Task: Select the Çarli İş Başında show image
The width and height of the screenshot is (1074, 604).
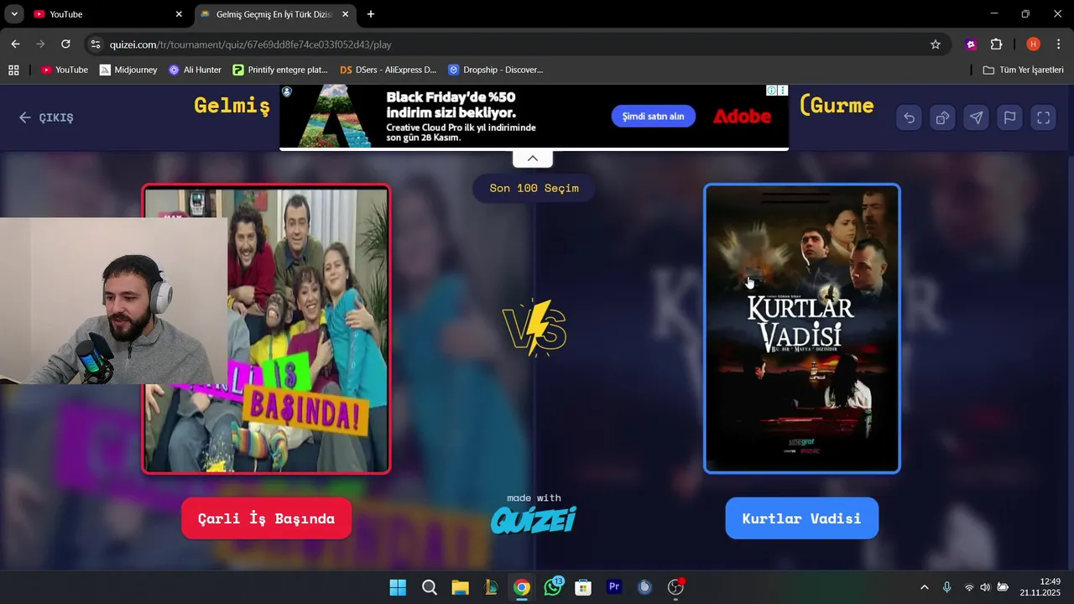Action: pyautogui.click(x=266, y=329)
